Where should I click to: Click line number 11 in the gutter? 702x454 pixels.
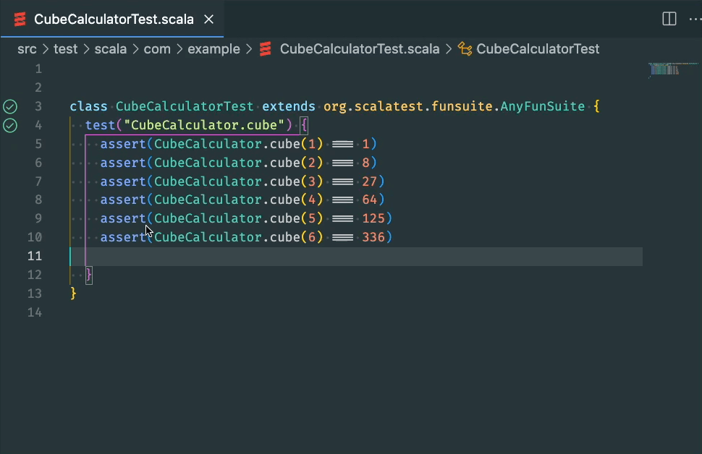tap(33, 256)
